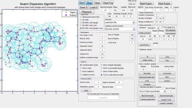
Task: Open Playback mode
Action: tap(87, 12)
